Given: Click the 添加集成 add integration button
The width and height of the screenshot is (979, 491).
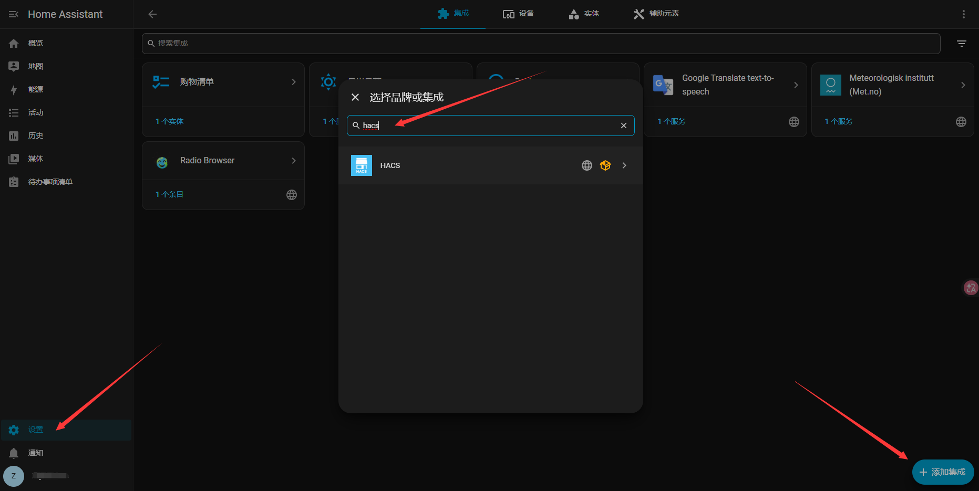Looking at the screenshot, I should point(943,472).
